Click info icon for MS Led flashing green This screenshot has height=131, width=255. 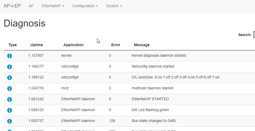click(10, 110)
